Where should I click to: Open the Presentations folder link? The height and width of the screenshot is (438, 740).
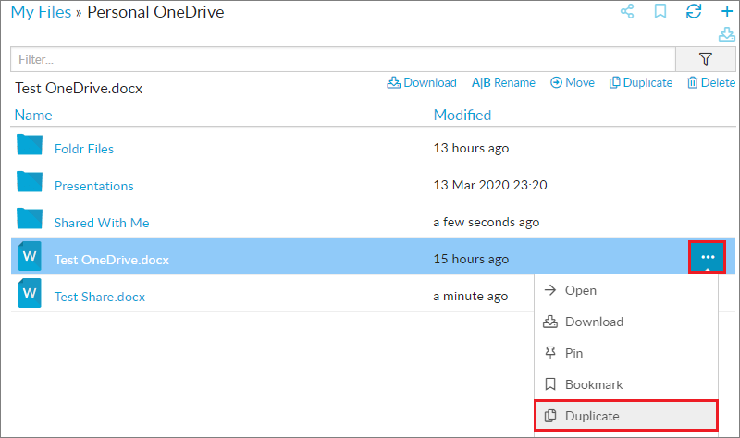coord(94,186)
